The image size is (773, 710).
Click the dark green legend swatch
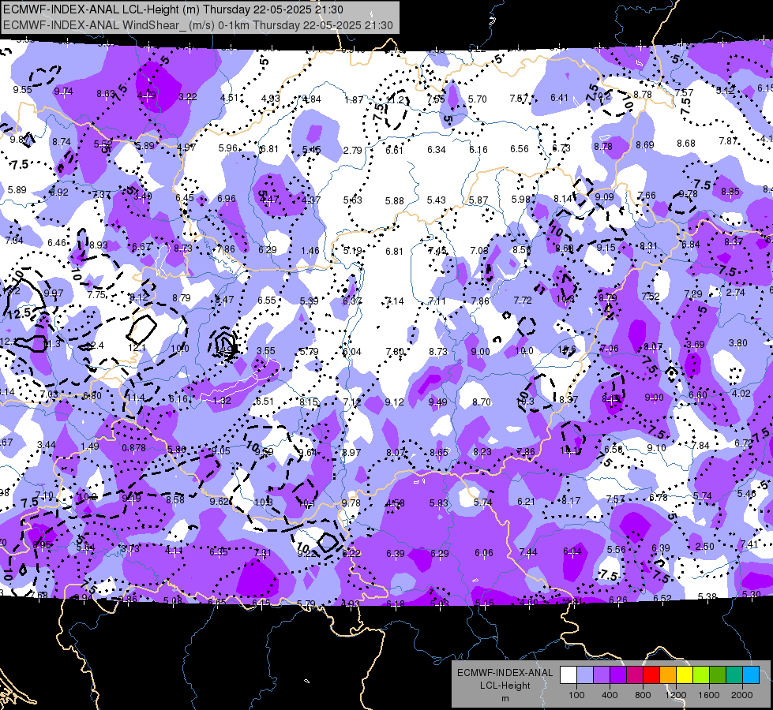(718, 674)
